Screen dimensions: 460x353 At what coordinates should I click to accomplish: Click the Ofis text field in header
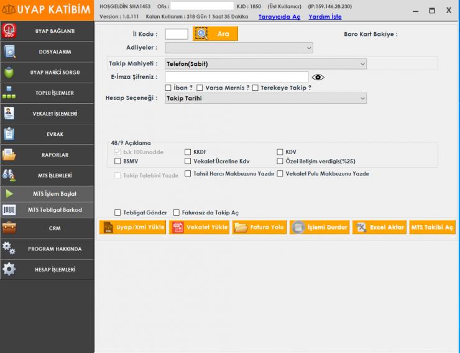[x=202, y=6]
